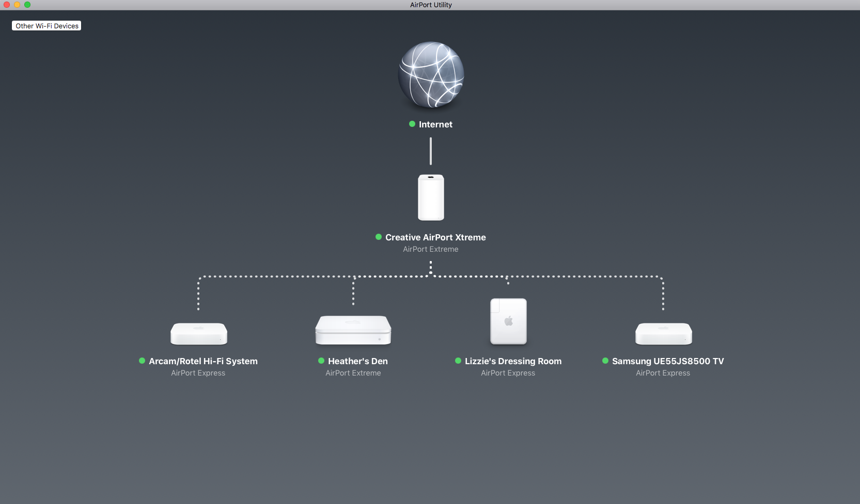Click the Arcam/Rotel Hi-Fi System name label
Screen dimensions: 860x504
coord(203,361)
